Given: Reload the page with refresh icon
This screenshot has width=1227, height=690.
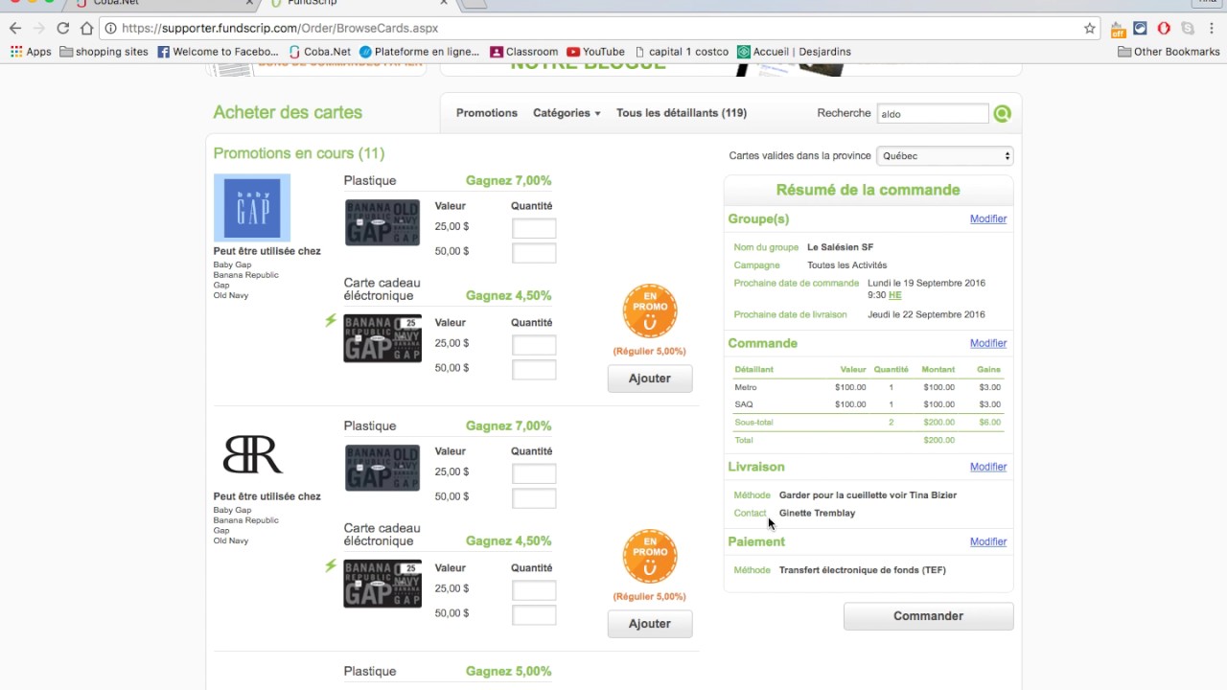Looking at the screenshot, I should 63,29.
